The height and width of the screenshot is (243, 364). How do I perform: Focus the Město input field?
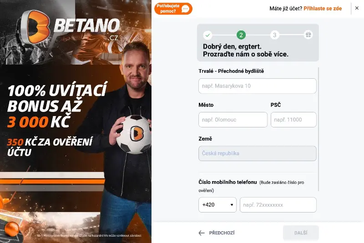233,120
